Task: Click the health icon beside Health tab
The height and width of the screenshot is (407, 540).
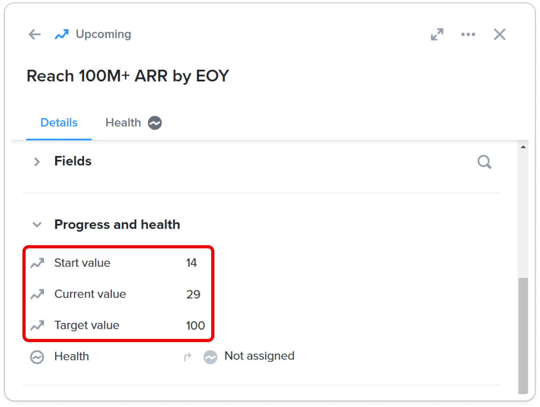Action: (x=155, y=123)
